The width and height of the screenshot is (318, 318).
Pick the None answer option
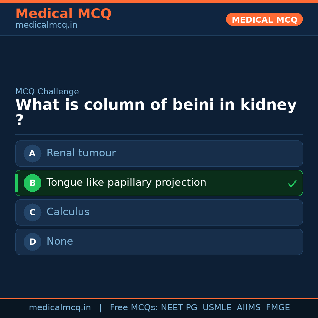coord(60,241)
